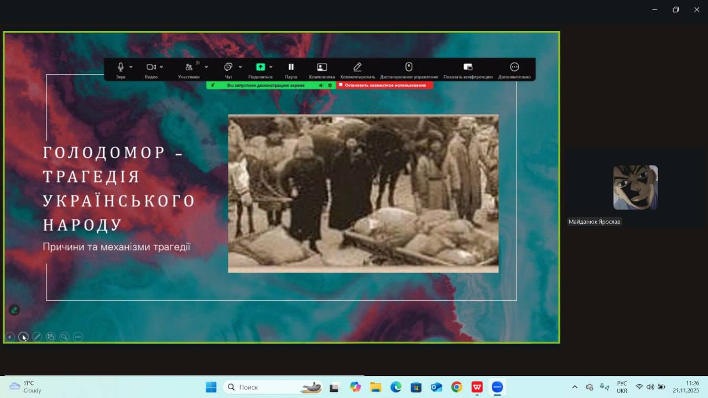Mute the microphone via Звук icon

[x=121, y=67]
